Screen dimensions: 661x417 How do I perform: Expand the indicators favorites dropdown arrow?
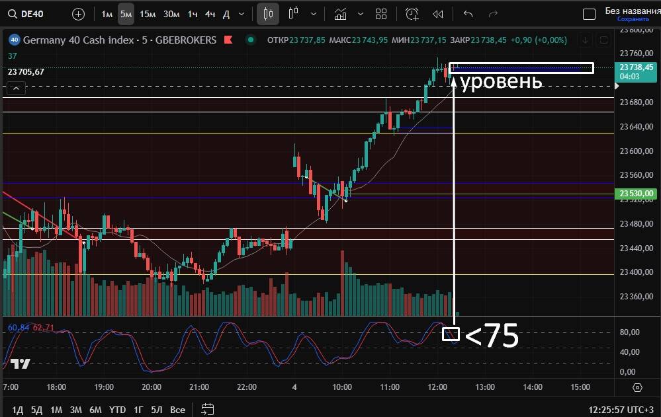click(360, 14)
